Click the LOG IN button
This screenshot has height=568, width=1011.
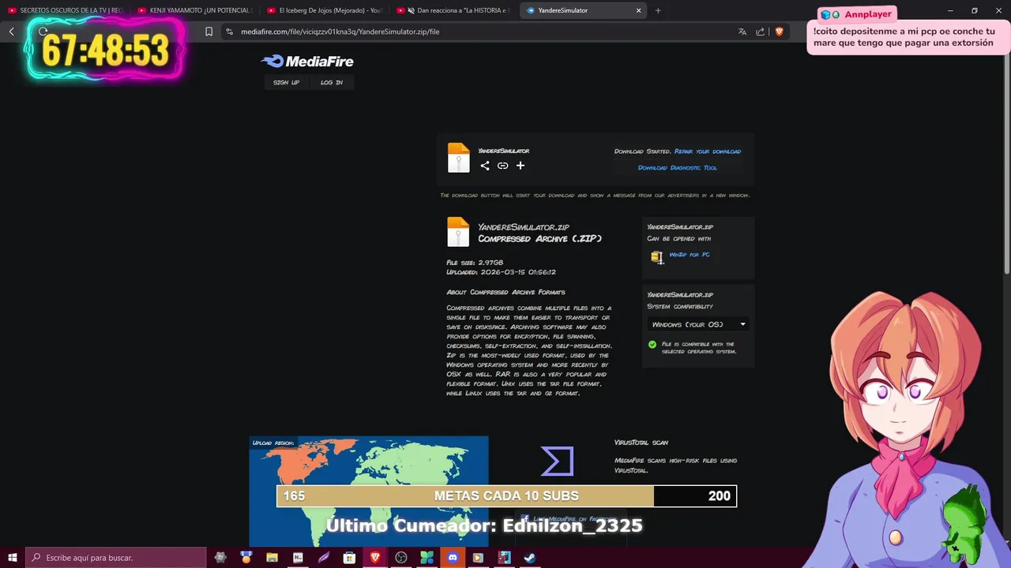point(332,82)
